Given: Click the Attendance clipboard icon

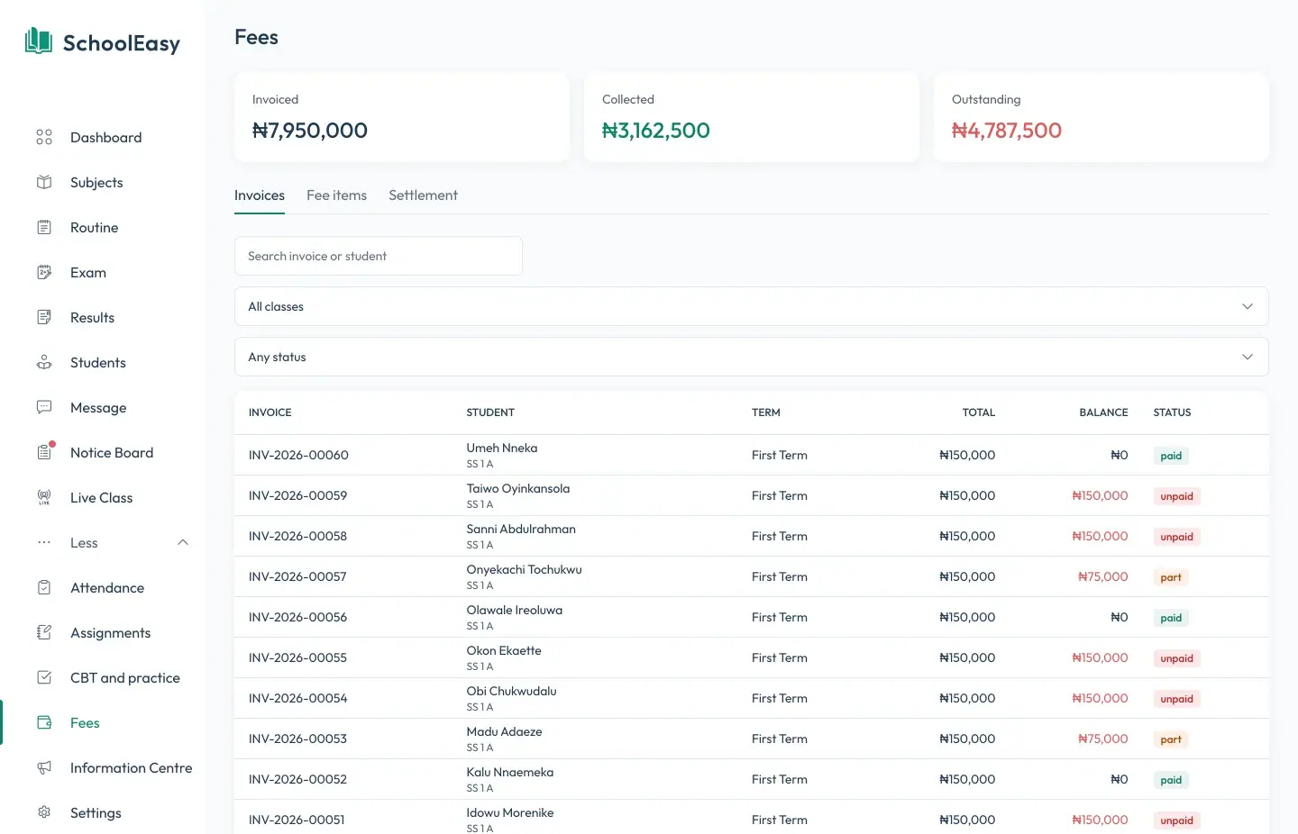Looking at the screenshot, I should (x=44, y=587).
